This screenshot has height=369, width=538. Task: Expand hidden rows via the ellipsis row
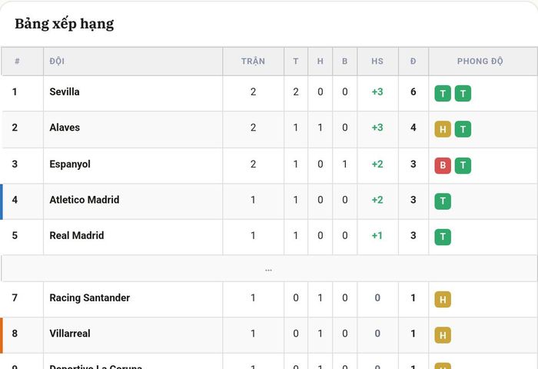(269, 268)
